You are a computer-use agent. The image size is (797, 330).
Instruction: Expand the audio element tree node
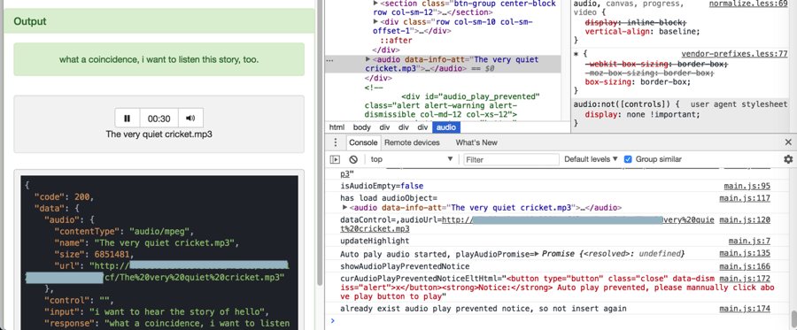pyautogui.click(x=368, y=59)
